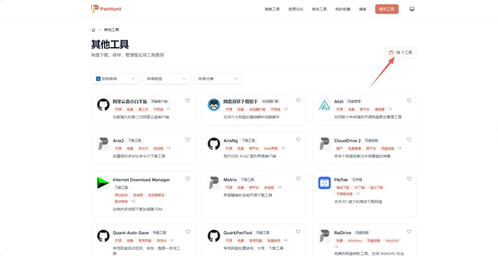Go to home via breadcrumb icon
Screen dimensions: 498x256
[x=93, y=30]
